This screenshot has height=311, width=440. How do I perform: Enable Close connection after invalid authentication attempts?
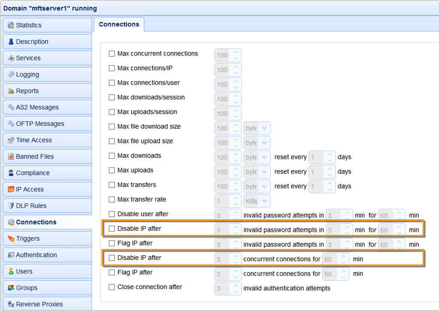(111, 287)
